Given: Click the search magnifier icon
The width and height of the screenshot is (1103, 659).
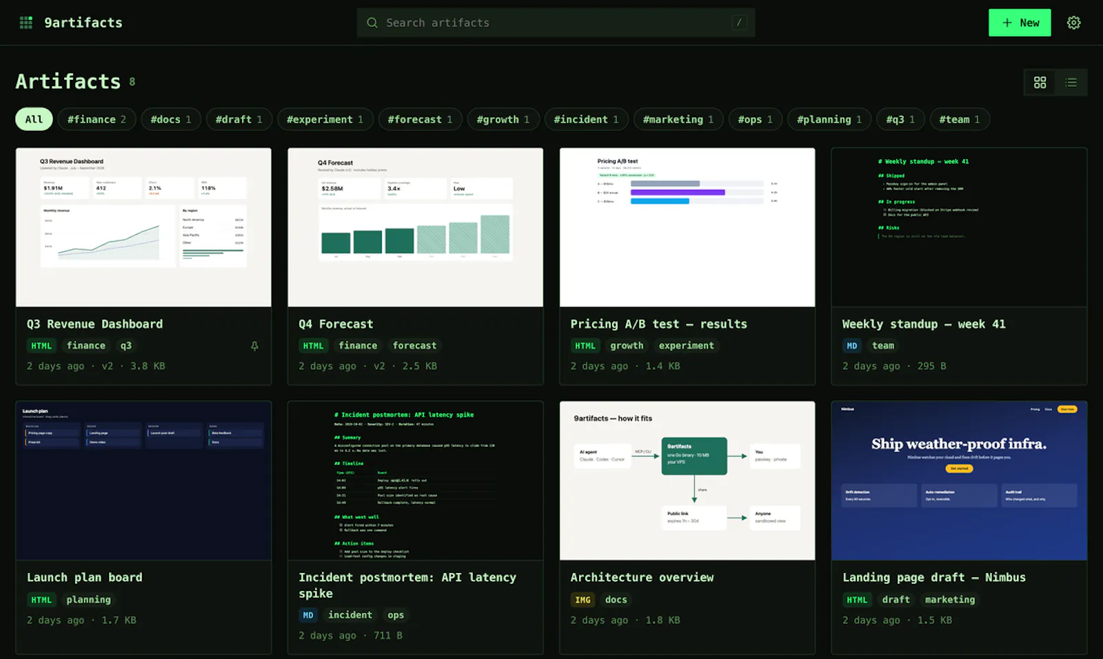Looking at the screenshot, I should (372, 23).
